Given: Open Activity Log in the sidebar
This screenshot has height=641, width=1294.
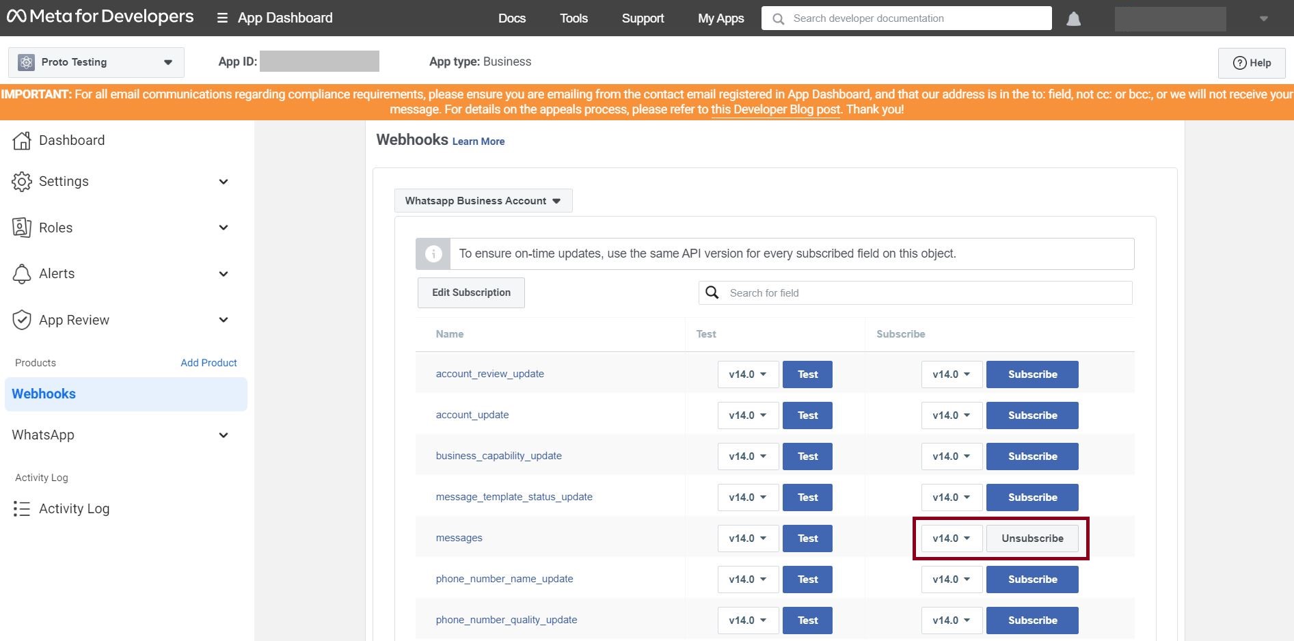Looking at the screenshot, I should [x=74, y=508].
